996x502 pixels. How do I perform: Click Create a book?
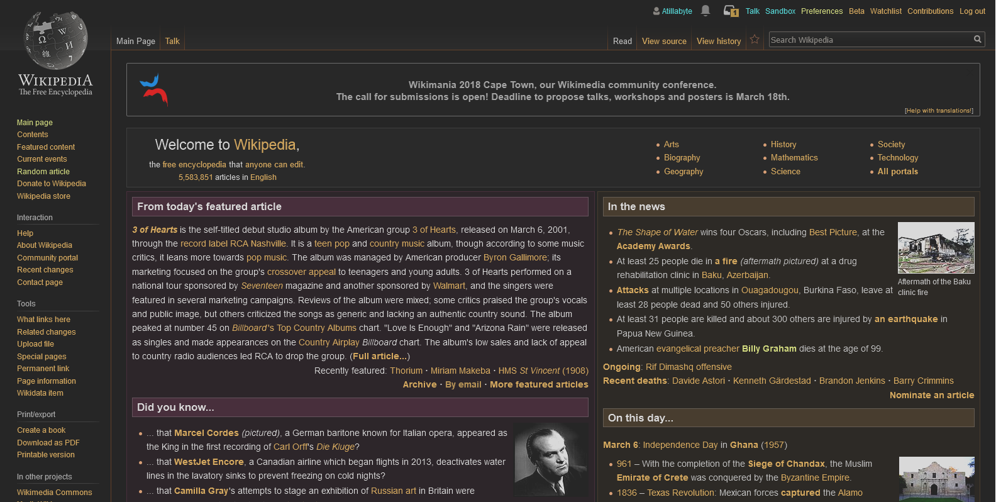coord(41,430)
